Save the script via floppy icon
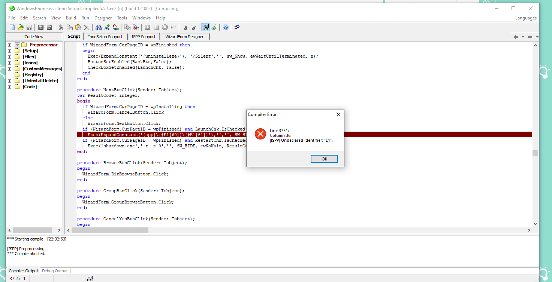Viewport: 552px width, 282px height. (29, 27)
